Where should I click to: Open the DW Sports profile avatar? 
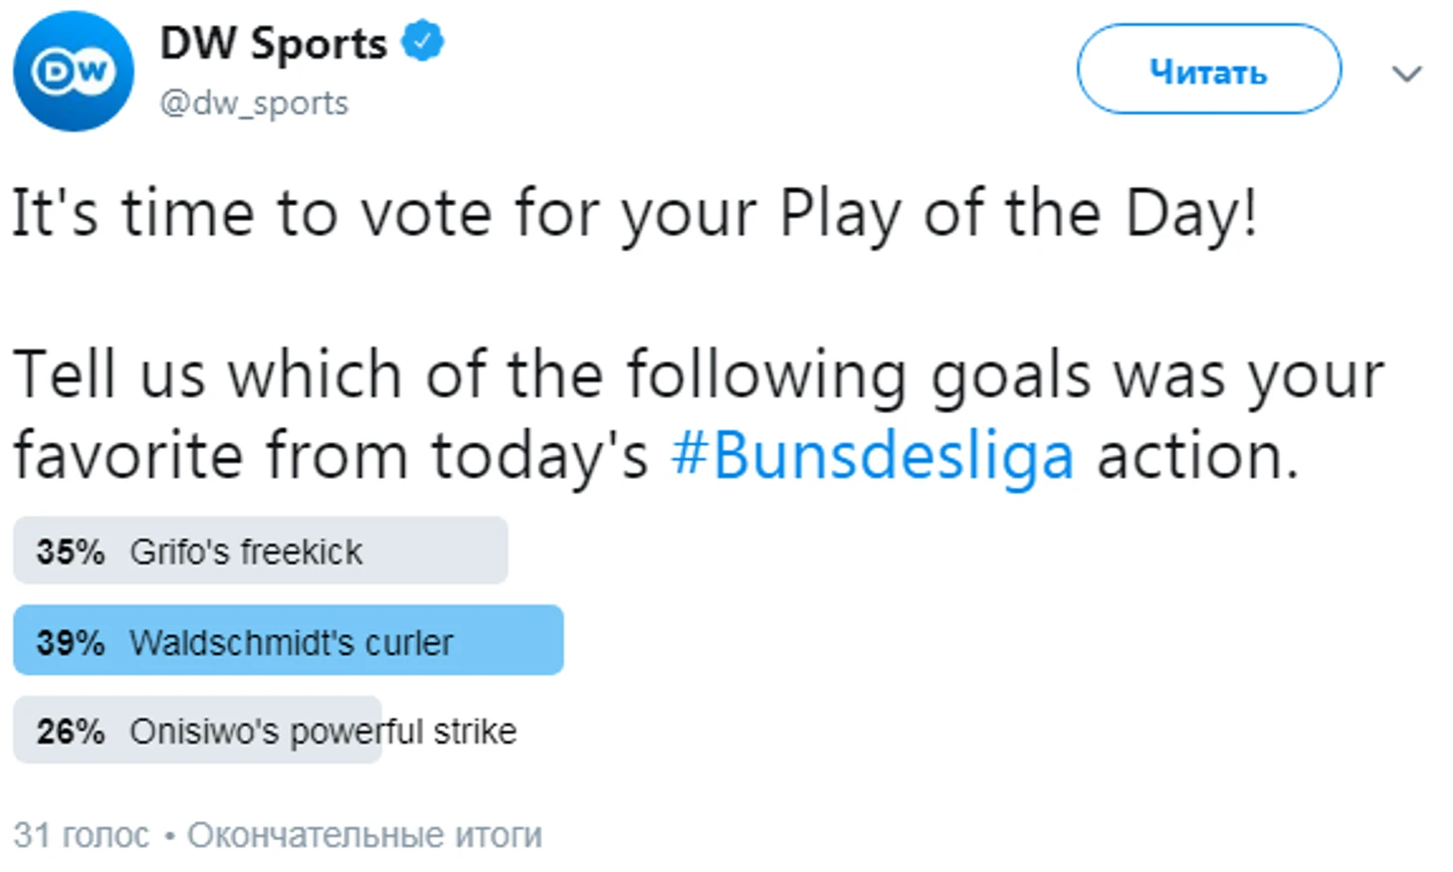coord(73,72)
